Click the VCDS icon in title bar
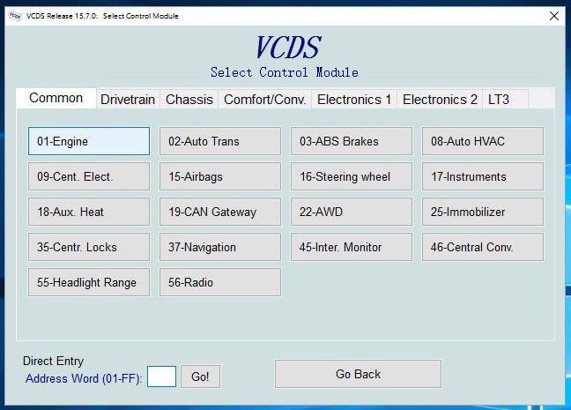This screenshot has height=410, width=571. tap(15, 16)
